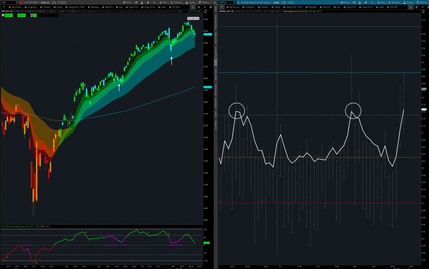The height and width of the screenshot is (269, 429).
Task: Clear the SPCALL symbol using its X icon
Action: (x=235, y=3)
